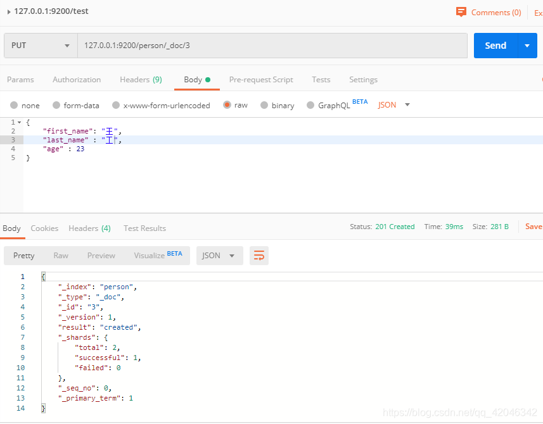Click the age value 23 in editor

pos(80,149)
